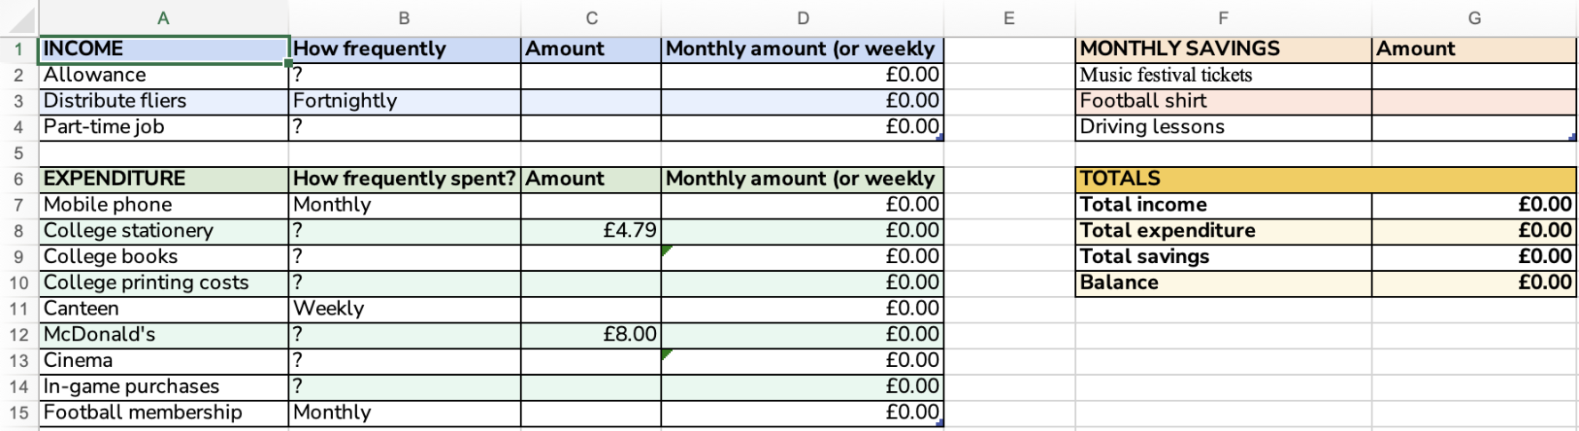Select column A header
The image size is (1579, 431).
tap(163, 18)
